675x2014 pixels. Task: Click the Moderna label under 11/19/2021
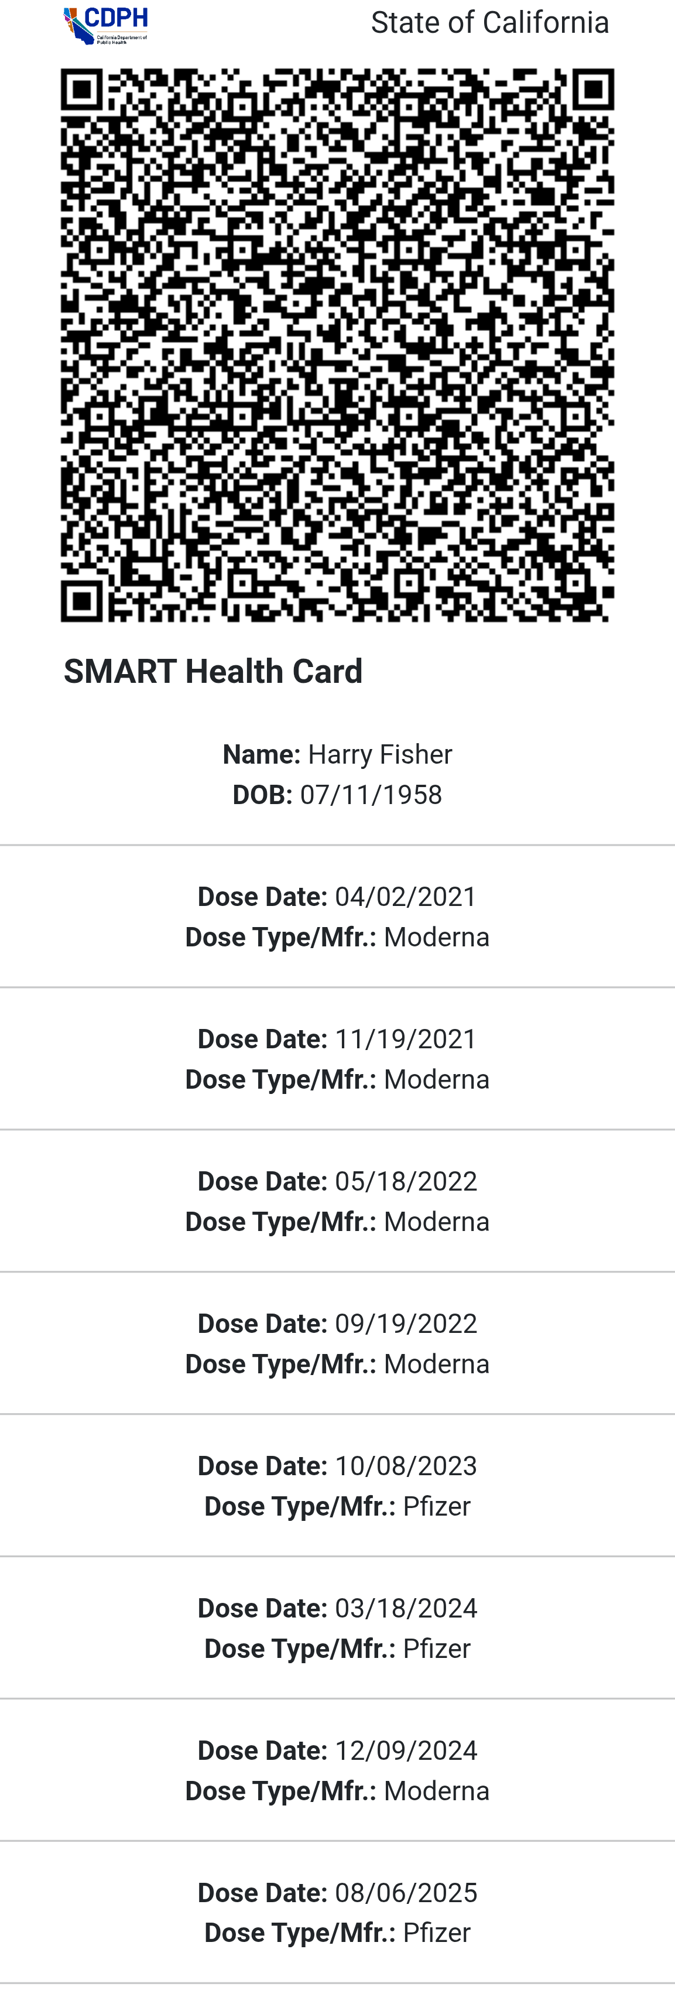436,1080
